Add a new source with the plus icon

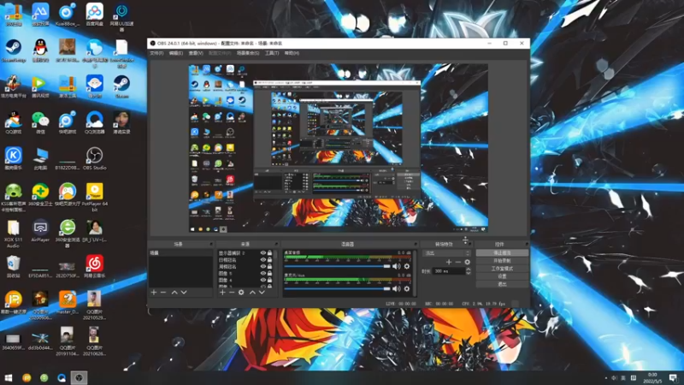click(222, 292)
